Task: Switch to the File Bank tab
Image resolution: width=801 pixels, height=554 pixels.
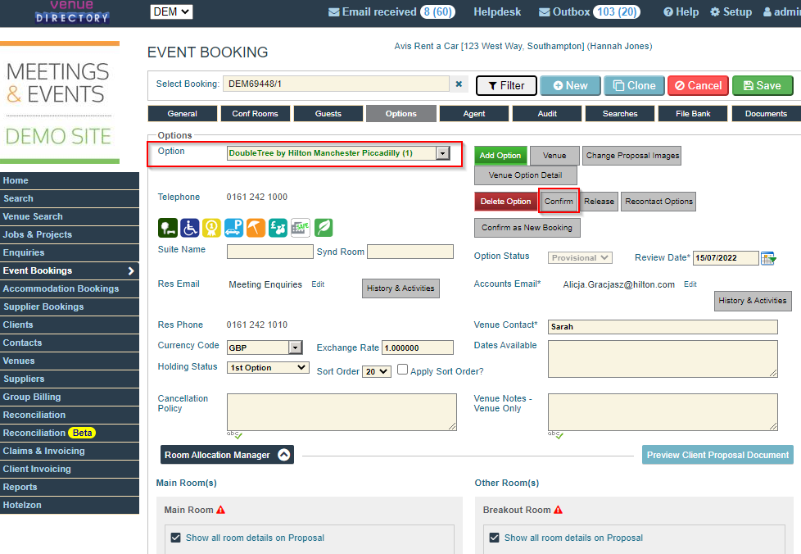Action: pos(693,113)
